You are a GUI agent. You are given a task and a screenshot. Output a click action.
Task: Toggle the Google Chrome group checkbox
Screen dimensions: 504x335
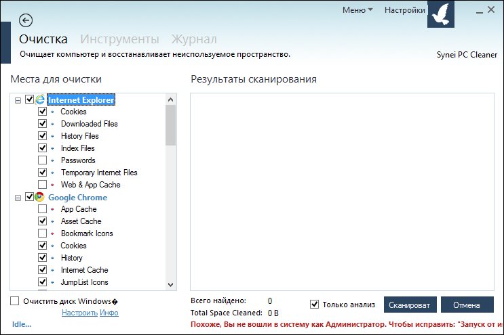pos(30,196)
